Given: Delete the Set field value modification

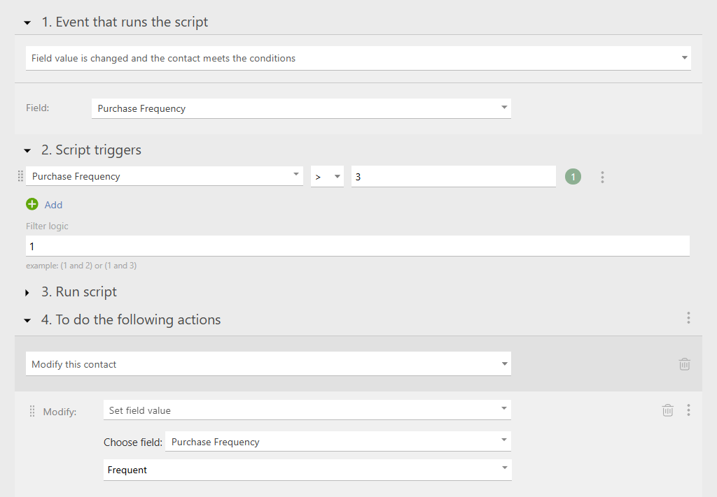Looking at the screenshot, I should pos(667,410).
